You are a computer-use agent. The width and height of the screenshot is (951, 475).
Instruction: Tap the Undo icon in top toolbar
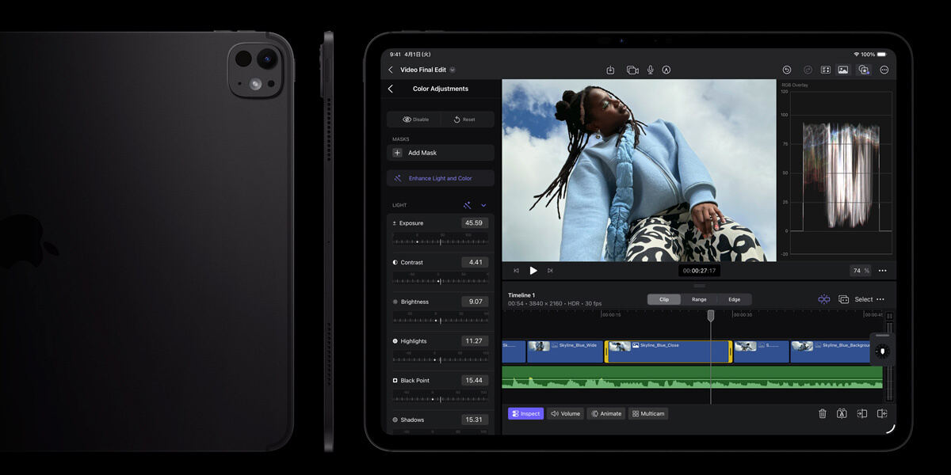(x=787, y=69)
